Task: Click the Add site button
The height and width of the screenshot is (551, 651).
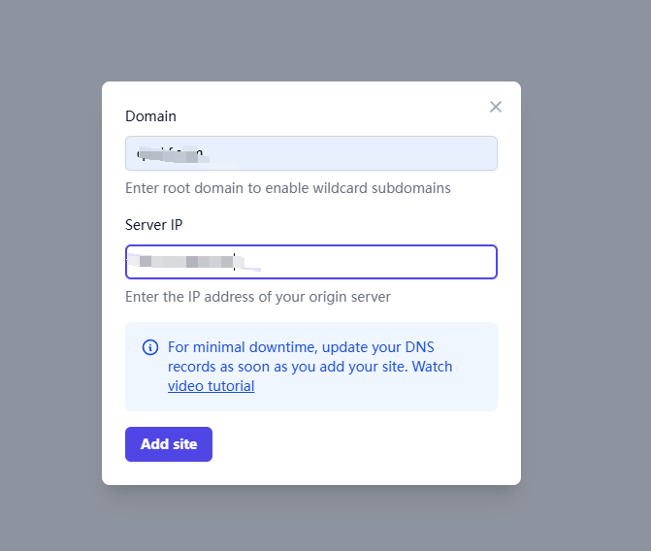Action: point(169,444)
